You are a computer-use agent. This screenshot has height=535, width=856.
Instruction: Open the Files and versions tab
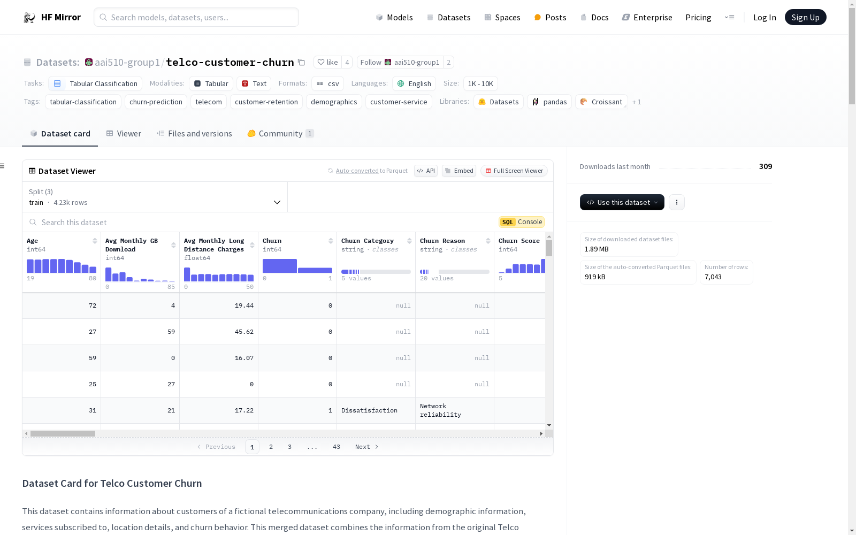pyautogui.click(x=194, y=134)
